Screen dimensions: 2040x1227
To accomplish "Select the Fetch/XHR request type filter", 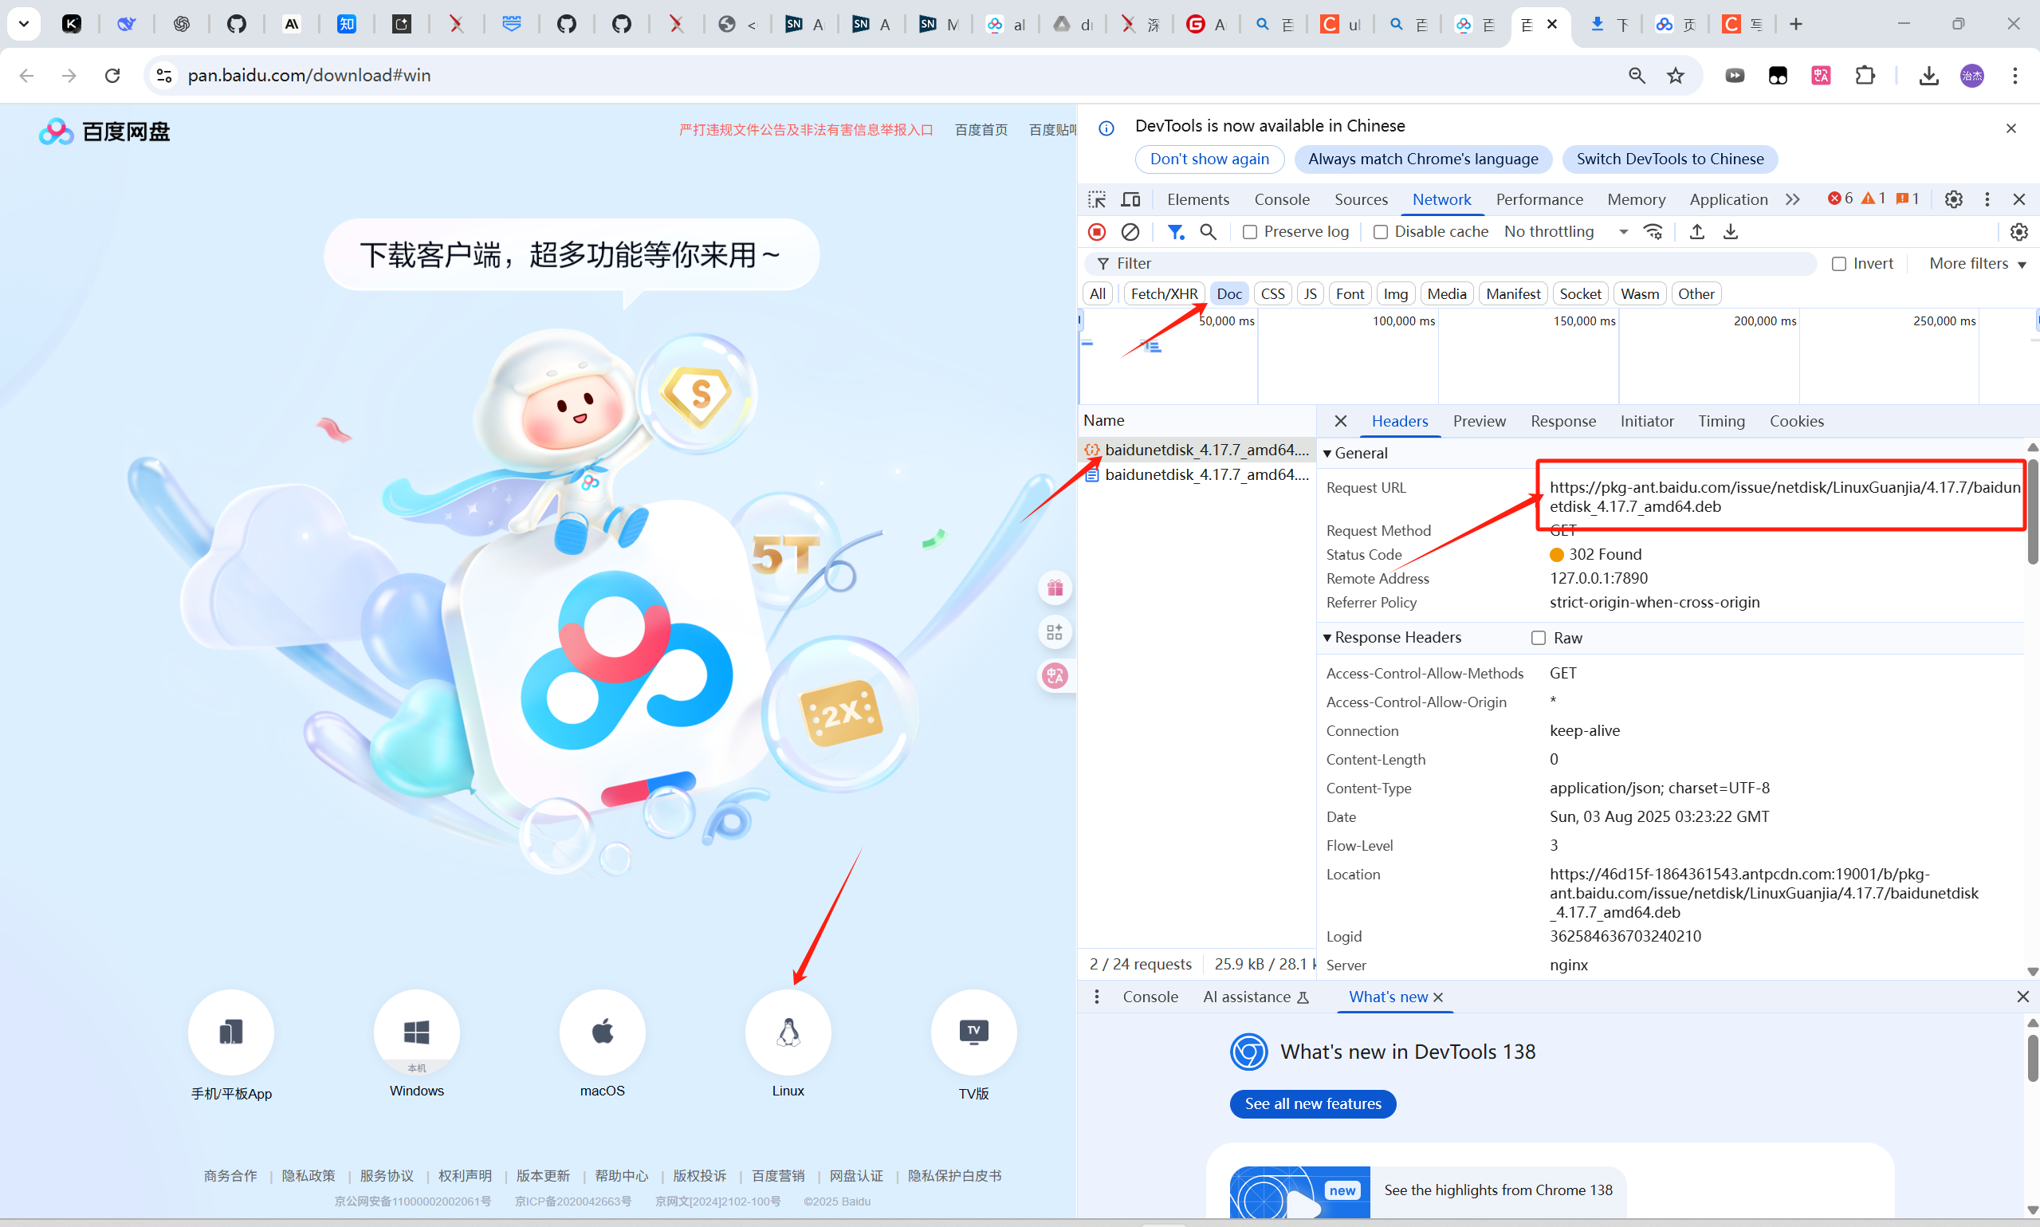I will tap(1164, 293).
